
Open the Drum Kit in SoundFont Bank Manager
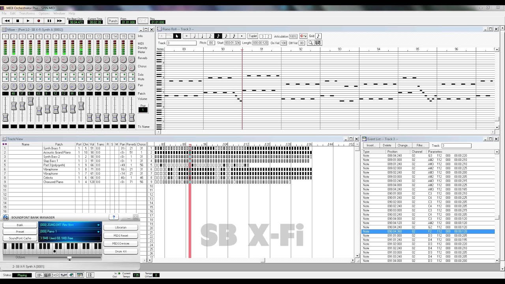click(x=121, y=251)
